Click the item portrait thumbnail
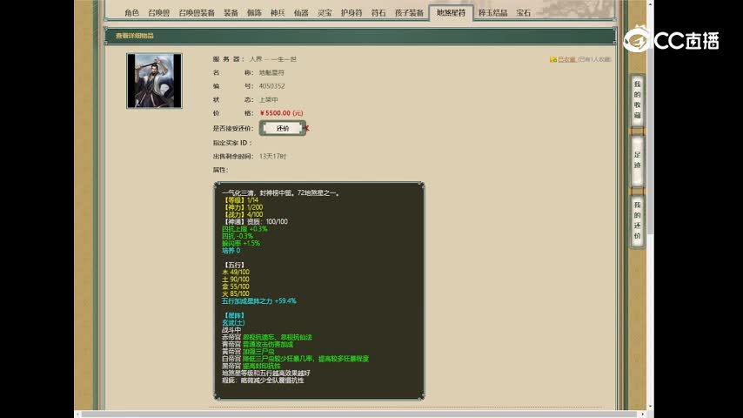This screenshot has width=743, height=418. (154, 81)
